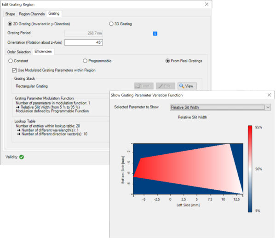Switch to the Region Channels tab
Screen dimensions: 276x240
click(x=32, y=14)
